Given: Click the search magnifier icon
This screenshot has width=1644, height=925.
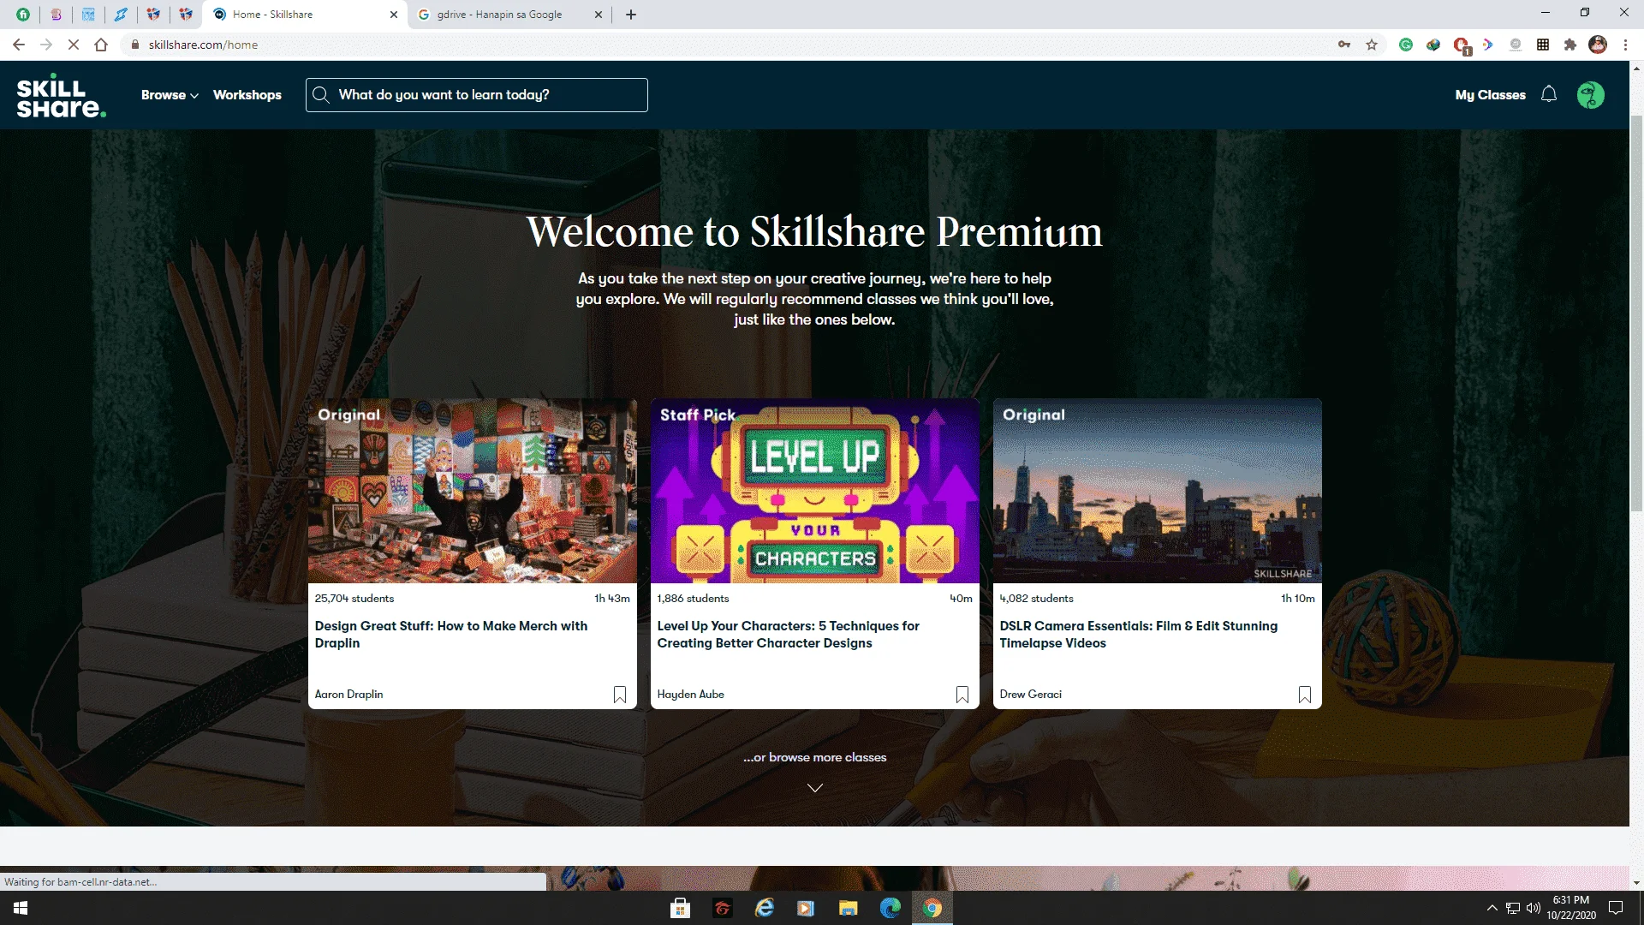Looking at the screenshot, I should pos(321,95).
